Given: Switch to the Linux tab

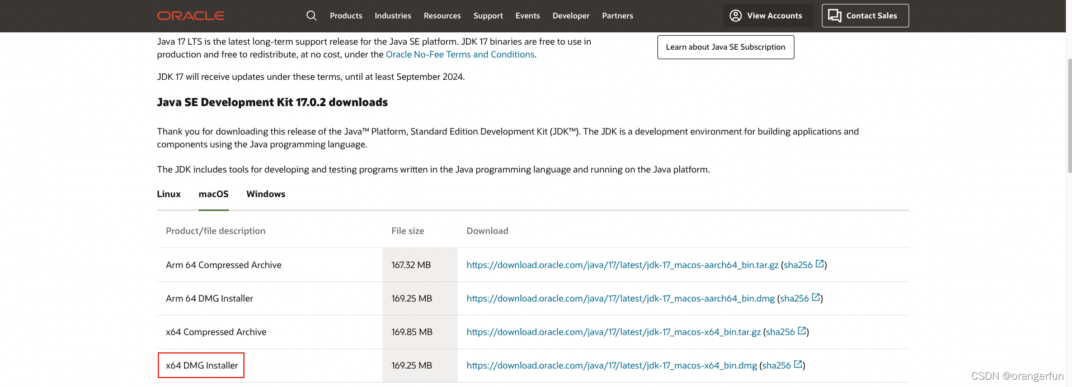Looking at the screenshot, I should coord(169,194).
